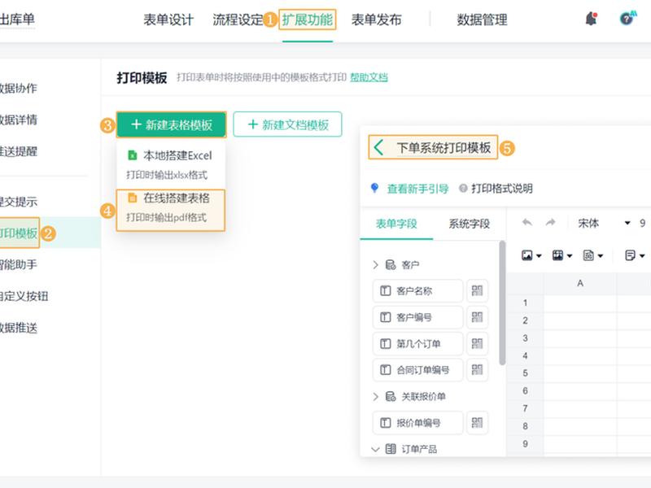
Task: Click the 新建文档模板 button
Action: click(287, 124)
